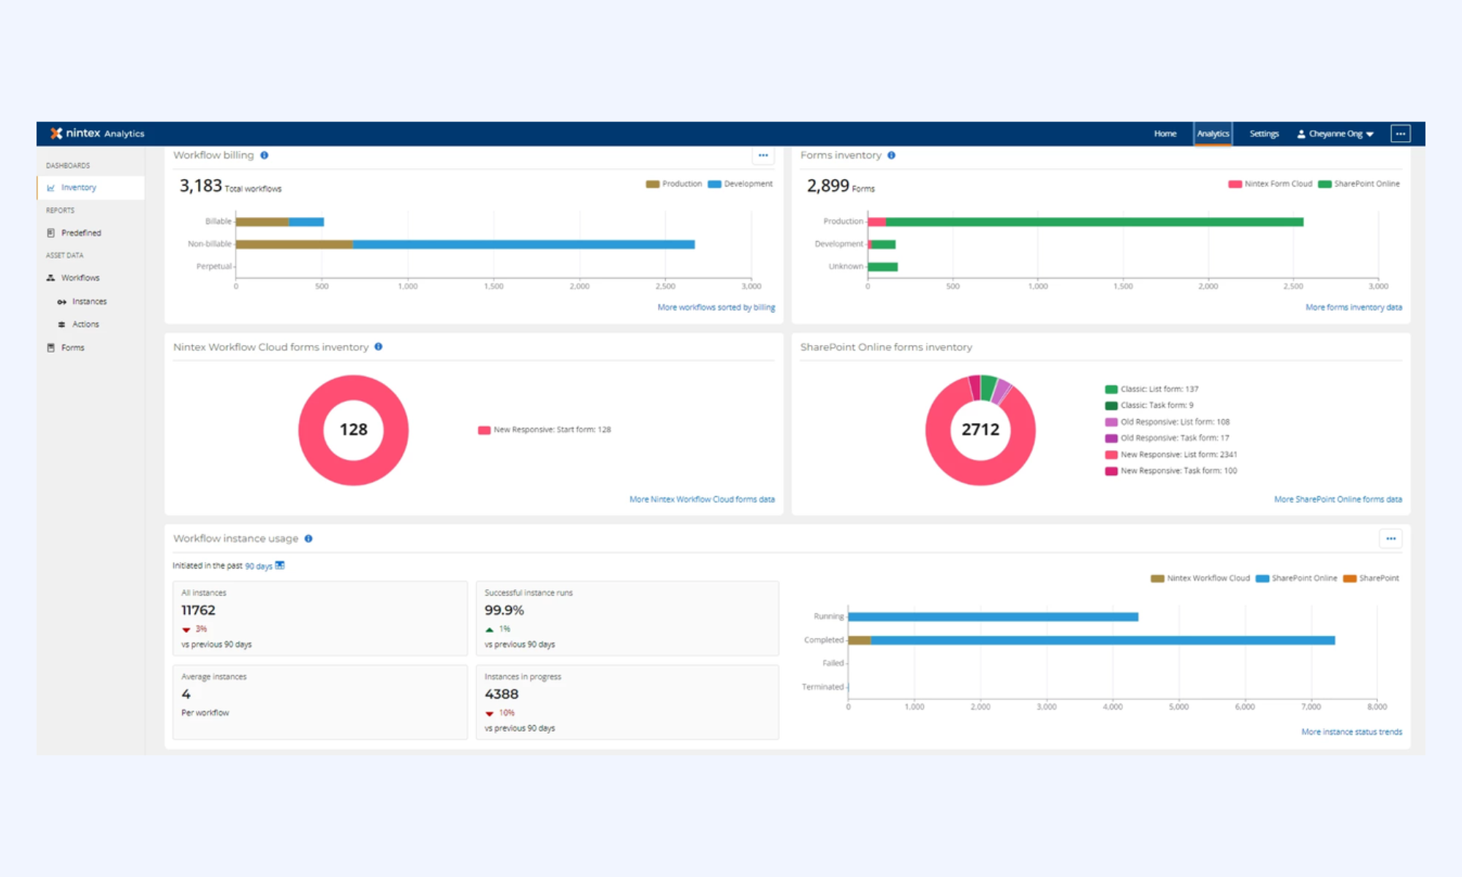Open More Nintex Workflow Cloud forms data
The width and height of the screenshot is (1462, 877).
702,500
